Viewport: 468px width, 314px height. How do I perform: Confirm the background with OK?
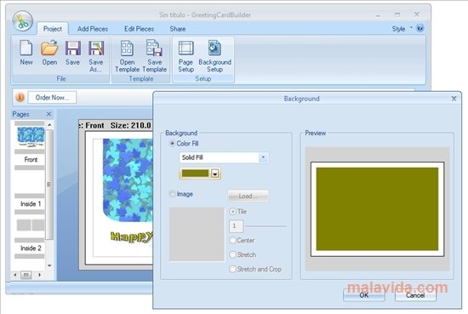pyautogui.click(x=364, y=295)
